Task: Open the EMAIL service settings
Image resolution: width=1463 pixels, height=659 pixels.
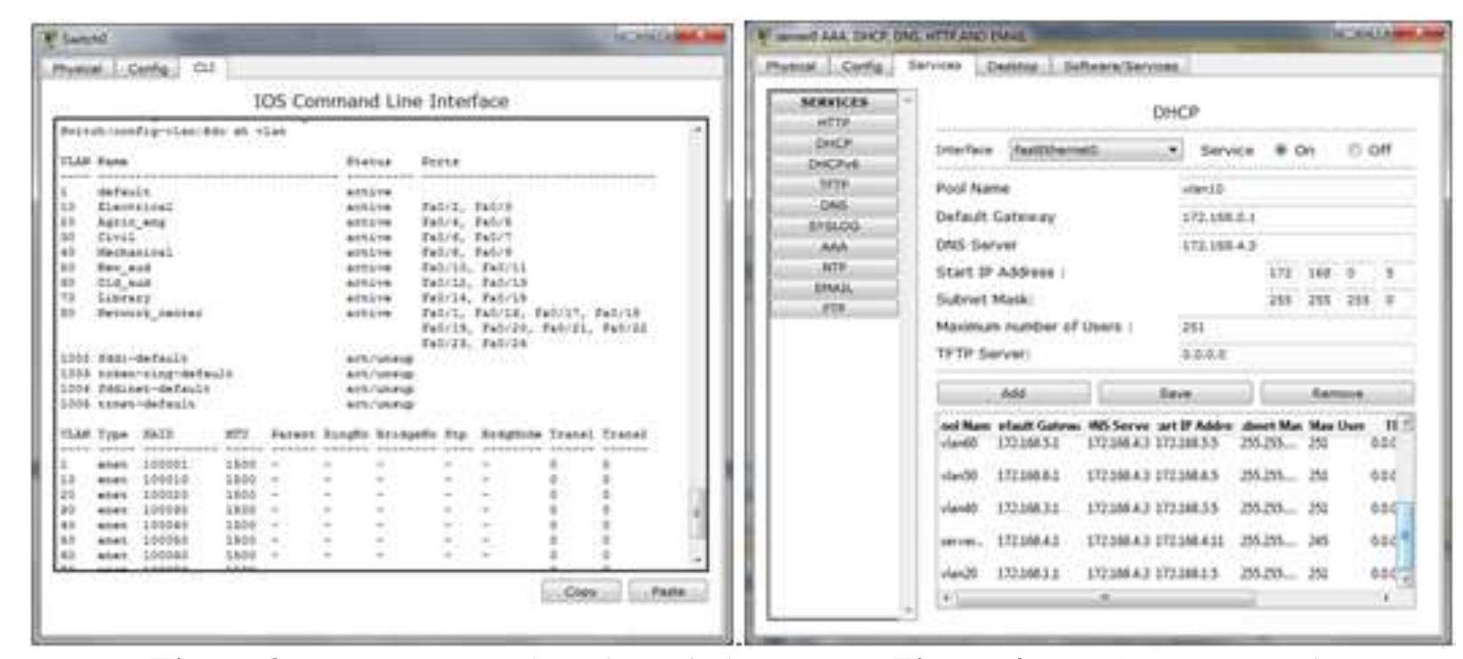Action: [833, 288]
